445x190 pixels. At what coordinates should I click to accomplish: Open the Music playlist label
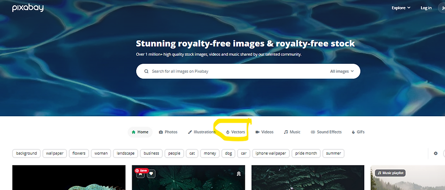coord(390,173)
